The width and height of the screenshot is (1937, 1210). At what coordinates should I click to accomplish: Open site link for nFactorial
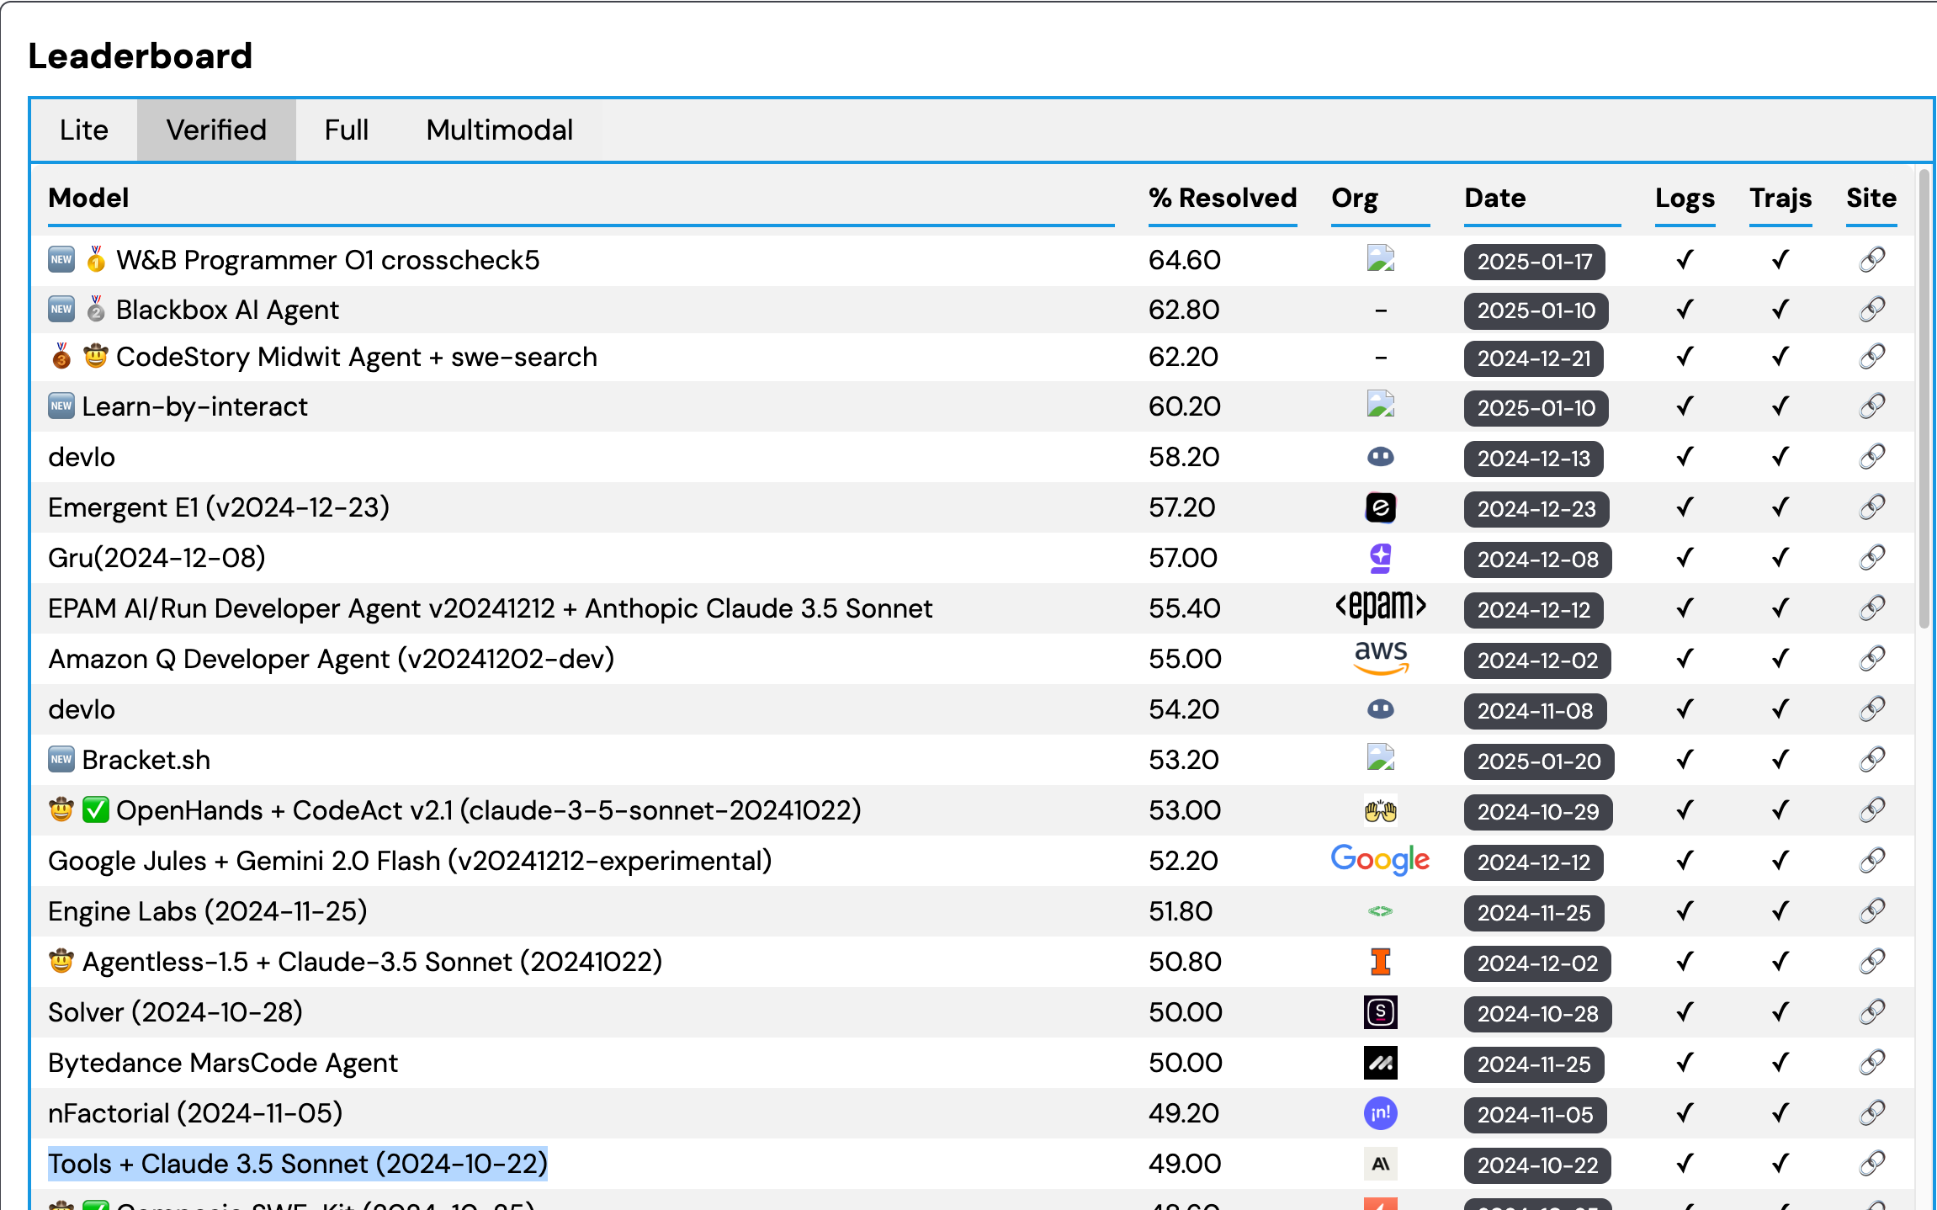[x=1871, y=1113]
